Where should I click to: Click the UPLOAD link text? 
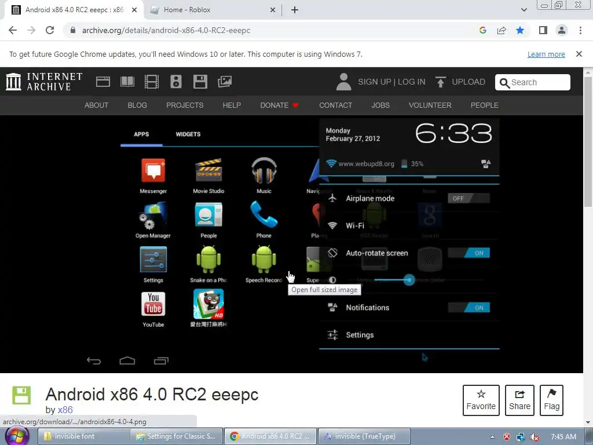468,82
